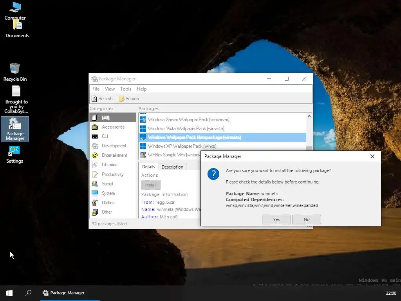
Task: Select the (All) category icon
Action: (x=95, y=118)
